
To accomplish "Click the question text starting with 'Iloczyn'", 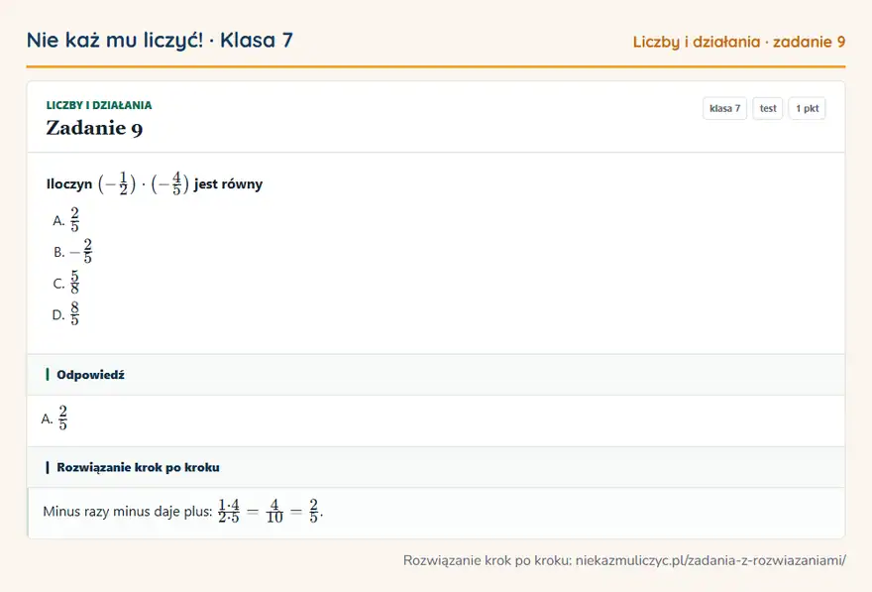I will (x=155, y=183).
